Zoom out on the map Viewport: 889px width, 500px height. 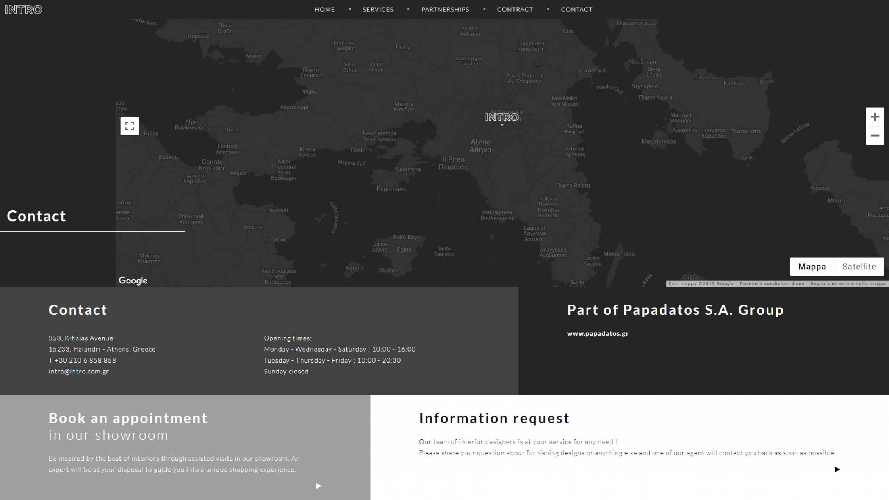(x=875, y=136)
